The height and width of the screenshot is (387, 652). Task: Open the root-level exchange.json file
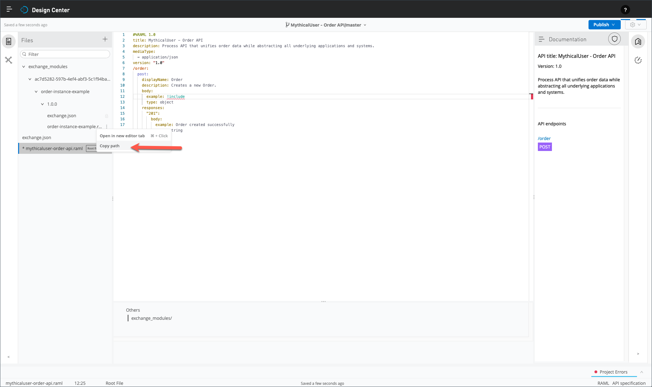(37, 138)
